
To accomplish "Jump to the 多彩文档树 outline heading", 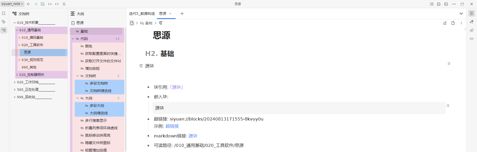I will click(99, 83).
